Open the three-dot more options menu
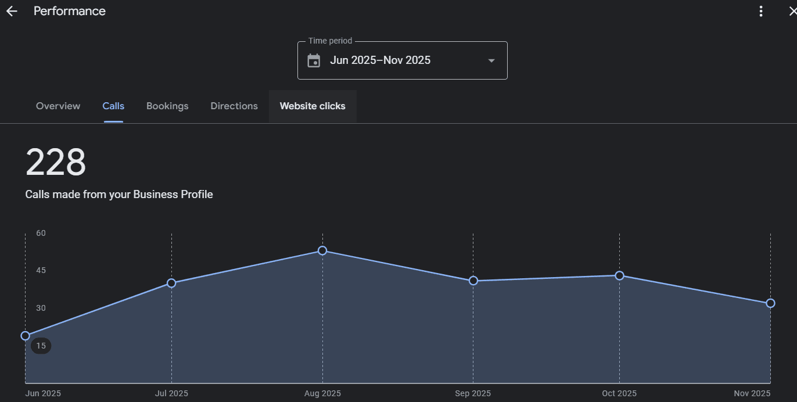The width and height of the screenshot is (797, 402). coord(761,11)
